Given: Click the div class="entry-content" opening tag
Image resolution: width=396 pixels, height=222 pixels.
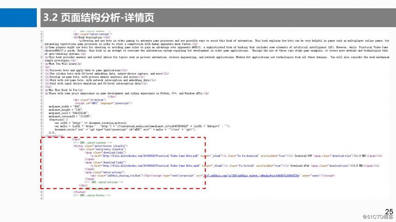Looking at the screenshot, I should coord(92,34).
